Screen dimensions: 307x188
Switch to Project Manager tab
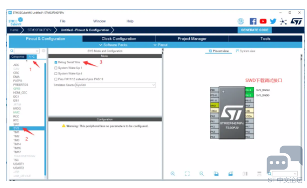click(x=192, y=39)
